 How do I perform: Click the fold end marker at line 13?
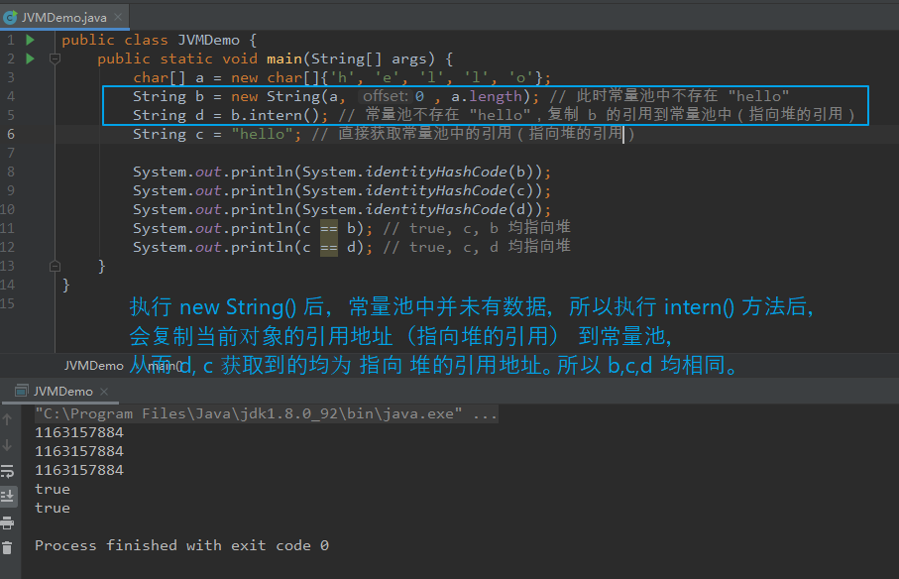click(56, 266)
